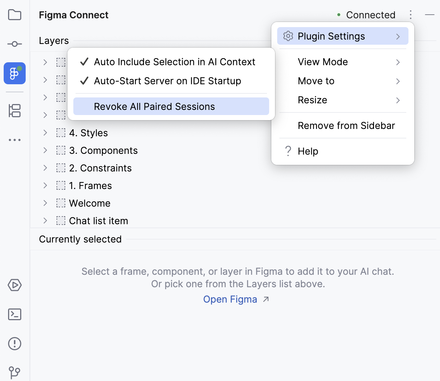
Task: Click the external arrow next to Open Figma
Action: tap(266, 299)
